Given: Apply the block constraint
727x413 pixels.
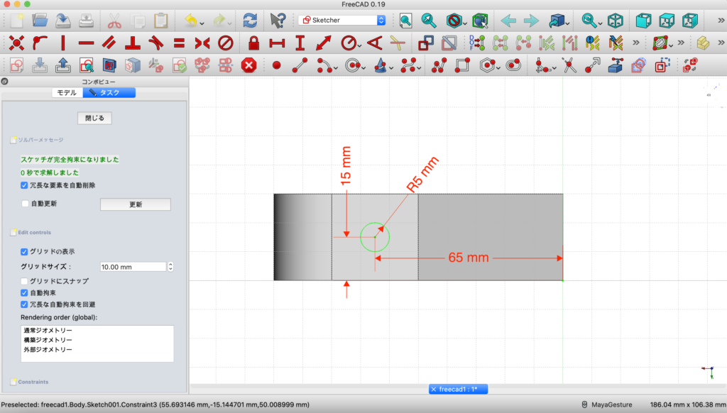Looking at the screenshot, I should (226, 43).
